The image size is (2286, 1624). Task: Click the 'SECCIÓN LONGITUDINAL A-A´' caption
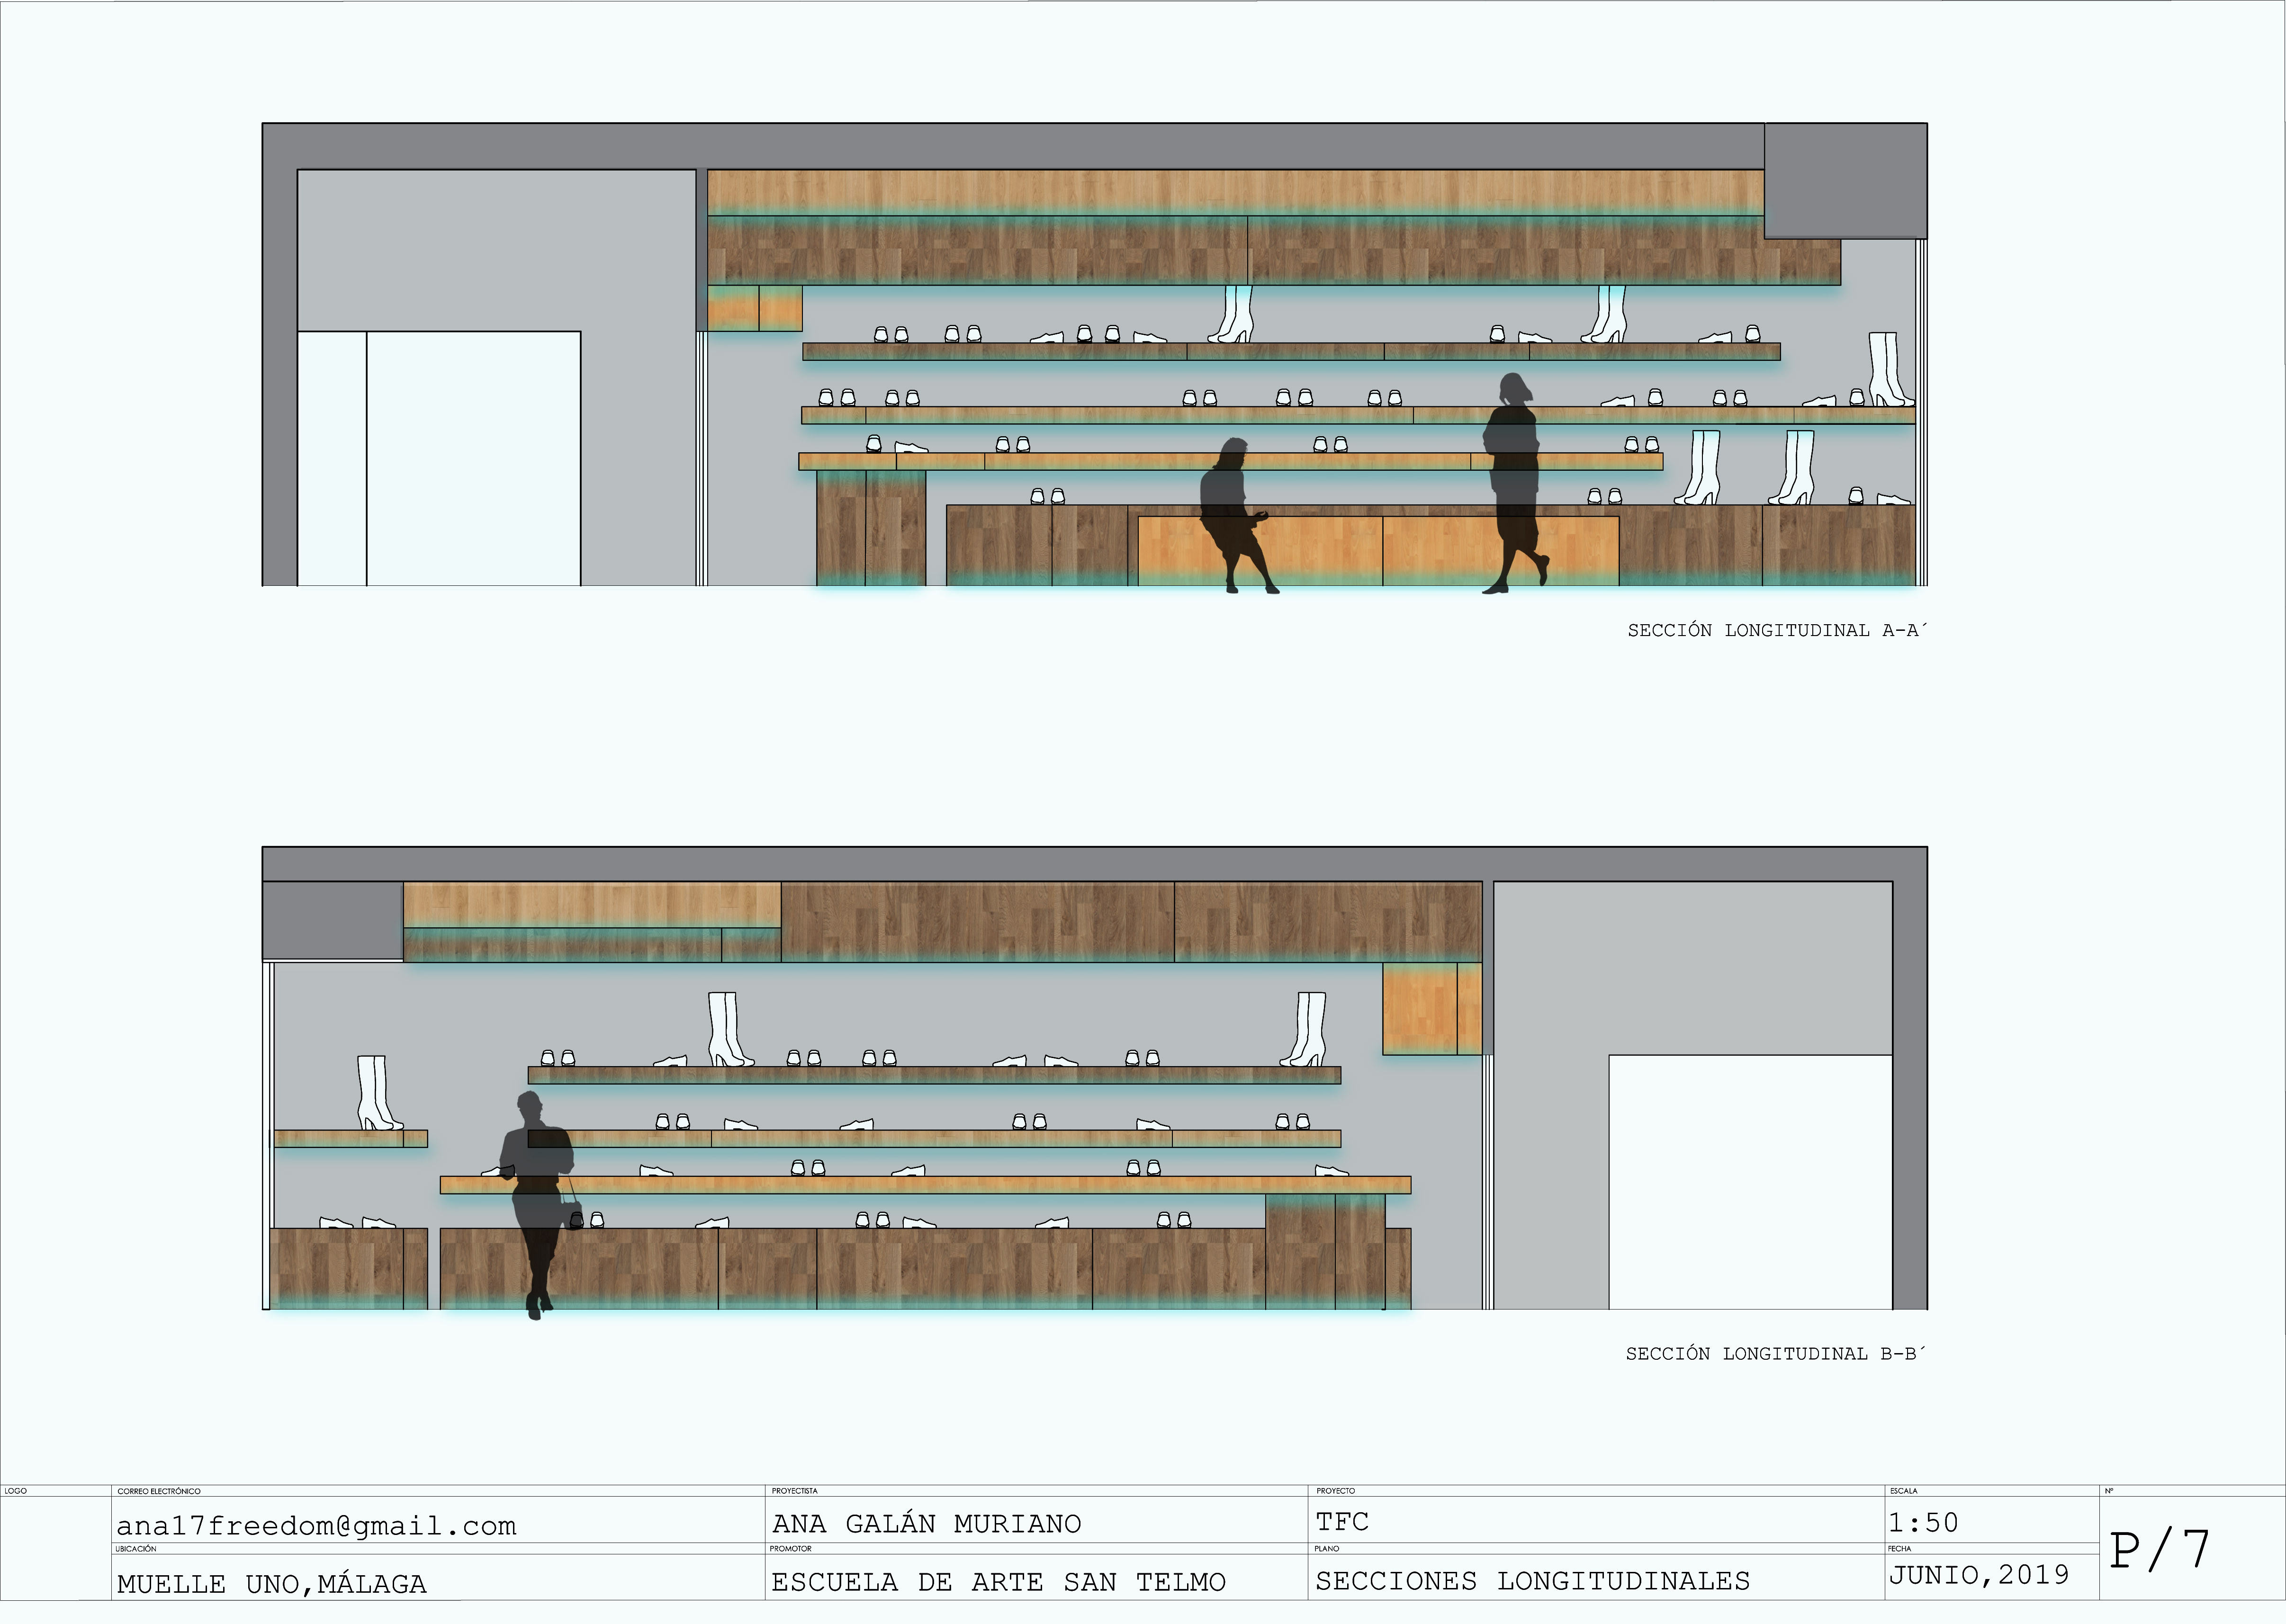1776,630
